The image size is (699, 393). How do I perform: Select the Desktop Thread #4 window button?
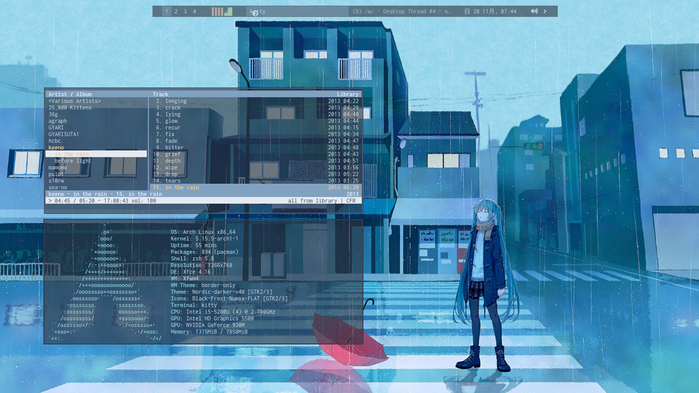pyautogui.click(x=402, y=11)
